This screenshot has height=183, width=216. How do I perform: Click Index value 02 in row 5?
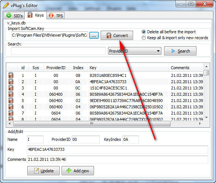click(x=78, y=101)
